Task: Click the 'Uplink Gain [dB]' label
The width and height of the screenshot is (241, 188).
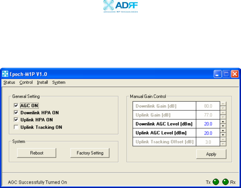Action: tap(153, 115)
